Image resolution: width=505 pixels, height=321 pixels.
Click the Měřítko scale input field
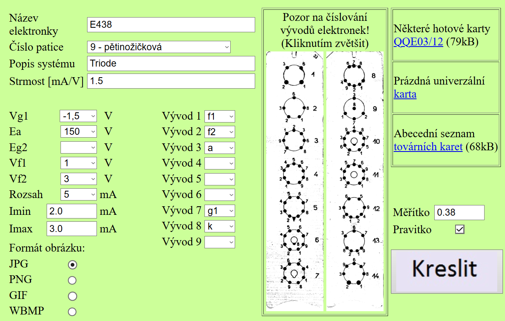point(459,212)
